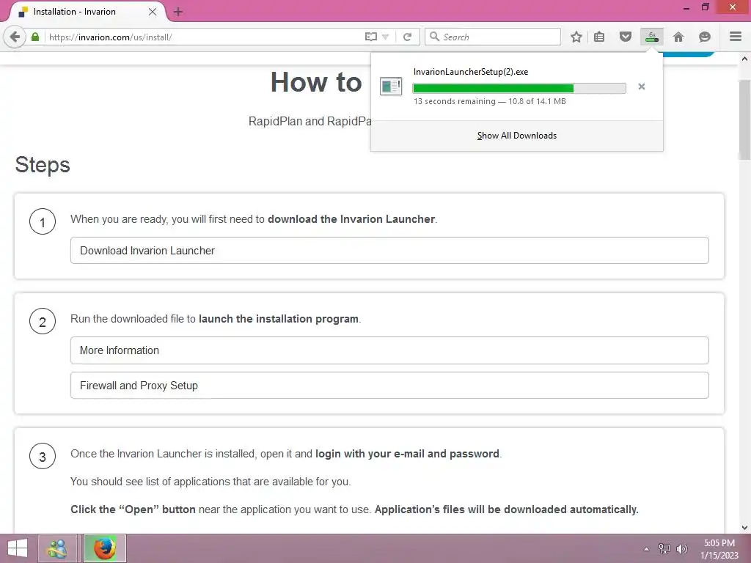Open the network tray icon
Viewport: 751px width, 563px height.
pyautogui.click(x=664, y=548)
